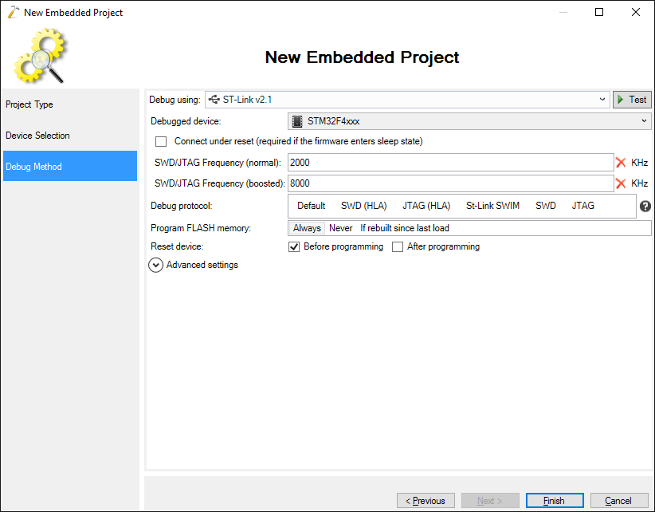Select the Debug Method step
Screen dimensions: 655x512
tap(70, 166)
